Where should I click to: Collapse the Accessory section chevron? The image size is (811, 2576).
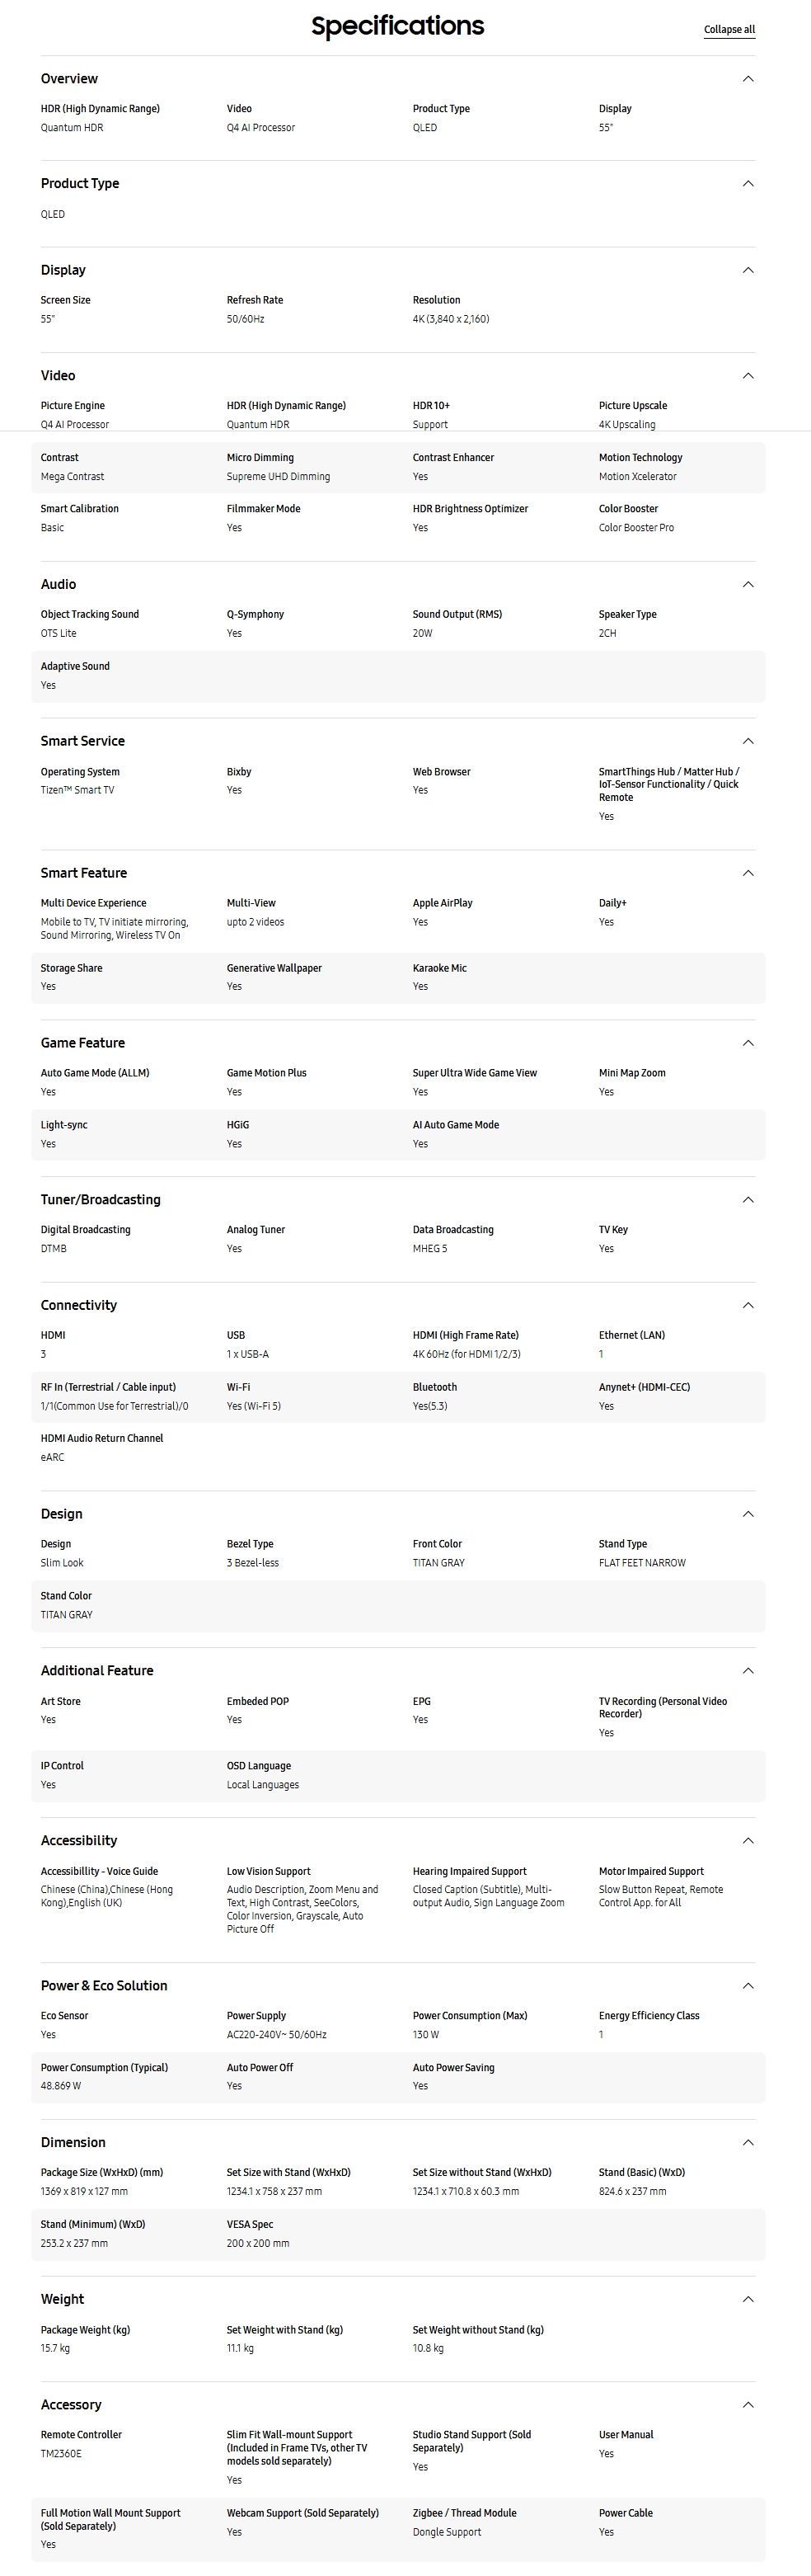click(x=748, y=2405)
